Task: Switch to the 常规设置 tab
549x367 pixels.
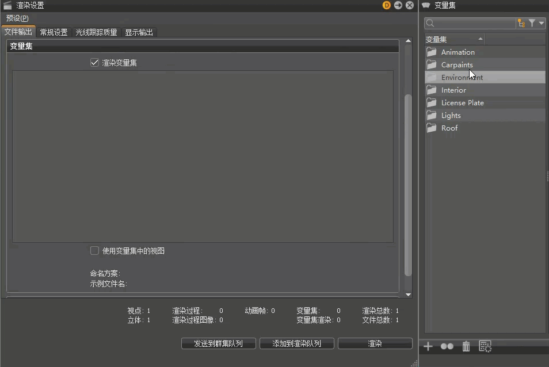Action: click(x=54, y=32)
